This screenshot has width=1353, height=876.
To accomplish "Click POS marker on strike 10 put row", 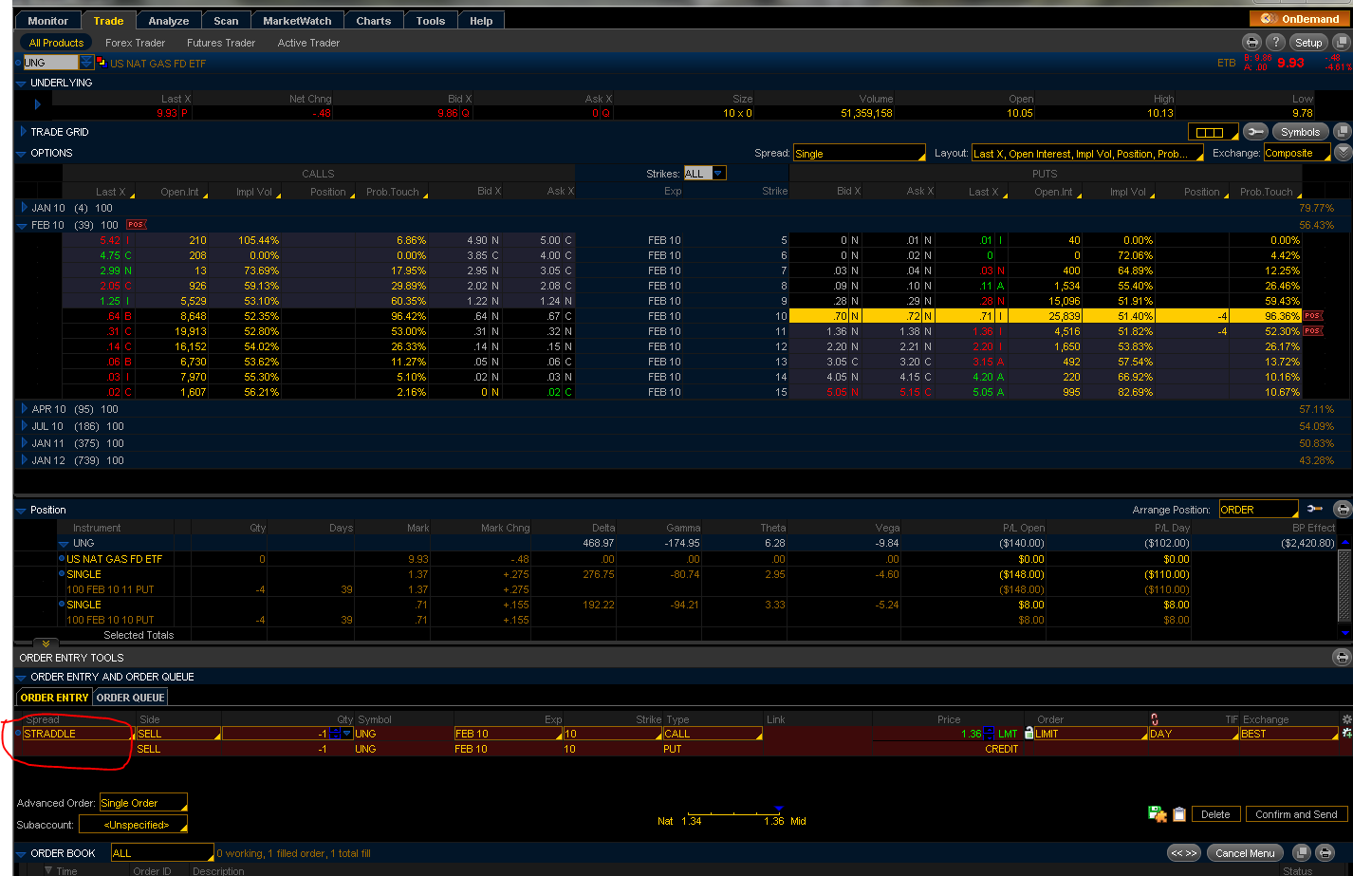I will click(x=1312, y=316).
